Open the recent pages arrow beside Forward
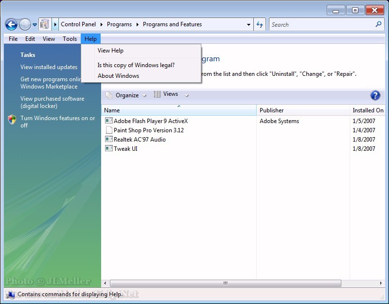The height and width of the screenshot is (304, 389). pos(35,25)
